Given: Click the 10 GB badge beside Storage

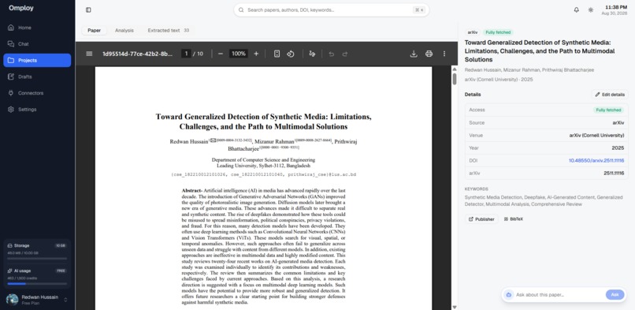Looking at the screenshot, I should pyautogui.click(x=61, y=245).
